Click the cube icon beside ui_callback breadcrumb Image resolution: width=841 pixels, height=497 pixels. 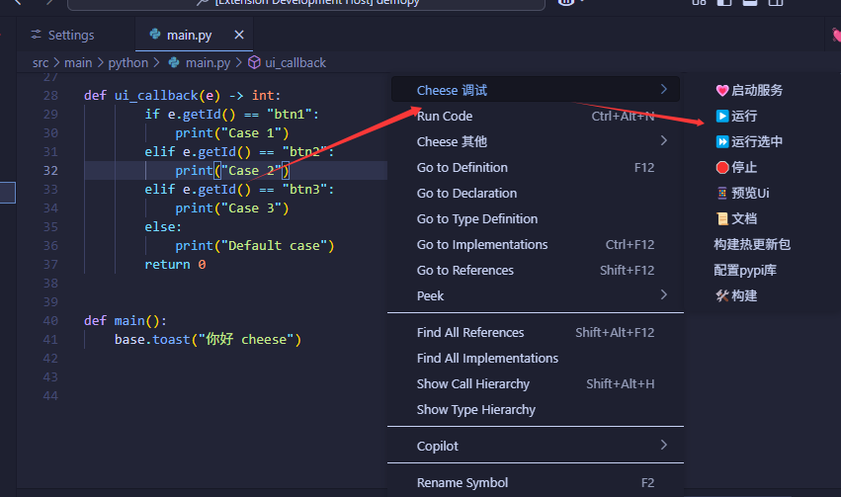point(254,62)
